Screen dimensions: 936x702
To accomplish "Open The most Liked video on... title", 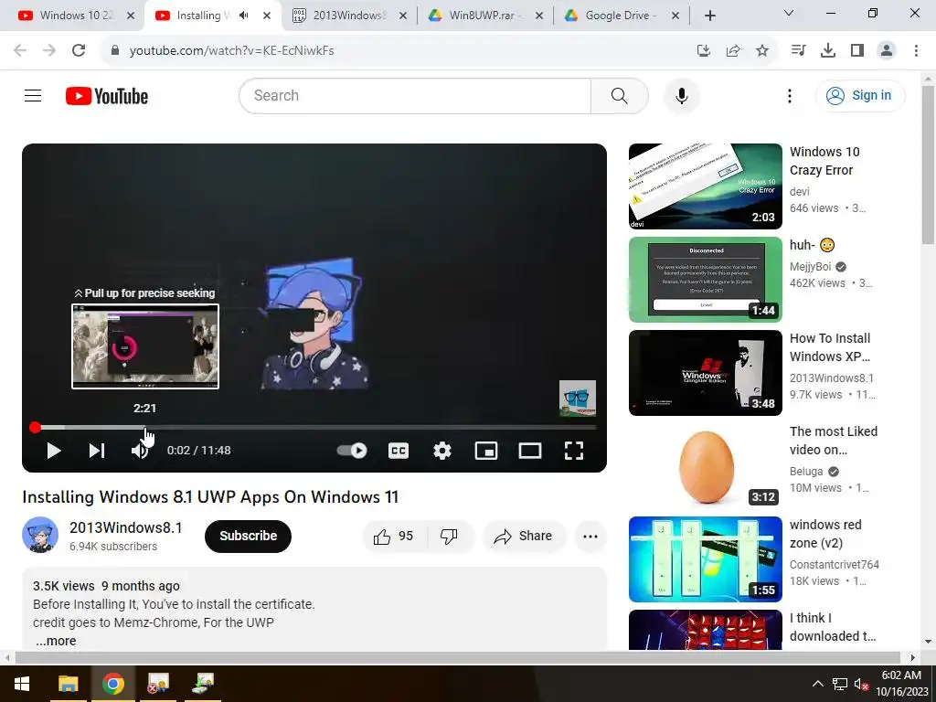I will (834, 441).
